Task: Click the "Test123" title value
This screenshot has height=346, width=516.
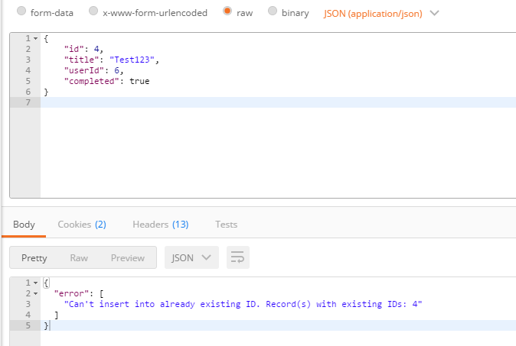Action: click(x=132, y=60)
